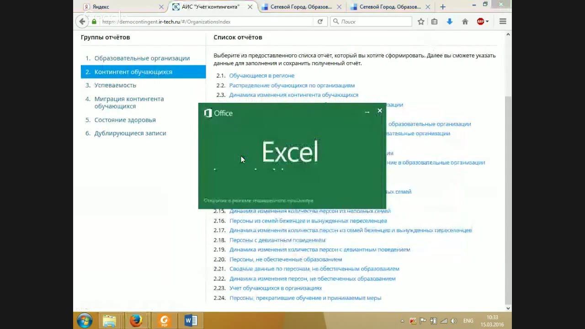Click the green padlock site security icon
The height and width of the screenshot is (329, 585).
pos(94,21)
